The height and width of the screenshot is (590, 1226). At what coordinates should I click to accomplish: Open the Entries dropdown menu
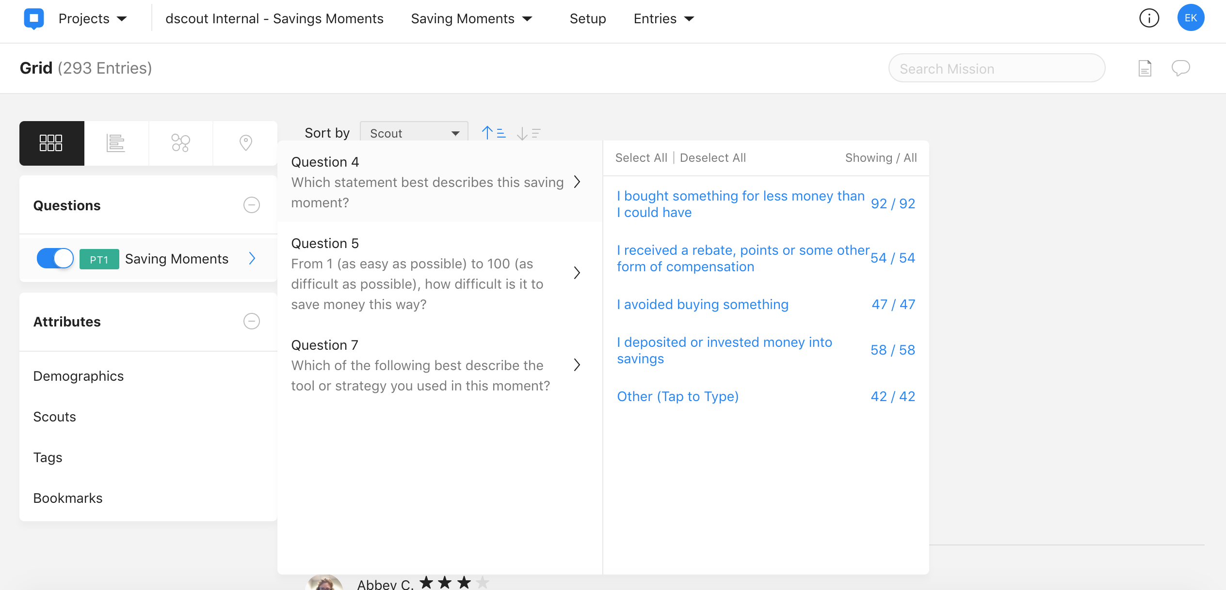(x=663, y=18)
